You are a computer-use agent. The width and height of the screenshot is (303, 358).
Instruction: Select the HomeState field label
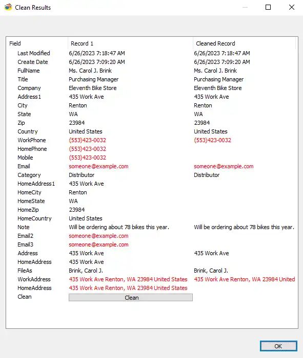point(31,201)
